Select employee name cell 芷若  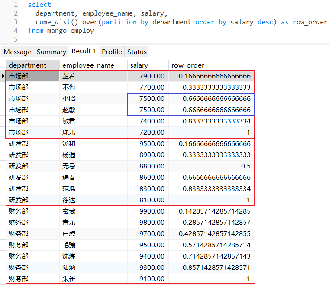tap(94, 76)
